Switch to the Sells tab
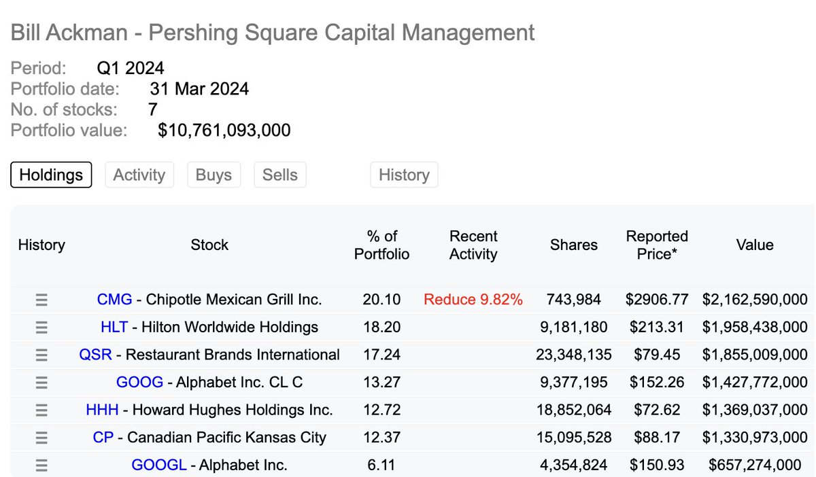 [280, 175]
